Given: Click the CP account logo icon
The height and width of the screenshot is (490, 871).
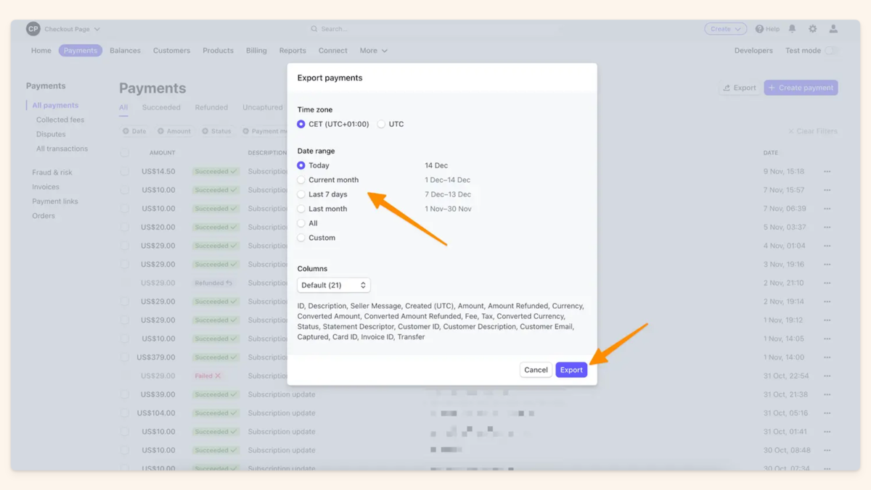Looking at the screenshot, I should click(x=33, y=28).
